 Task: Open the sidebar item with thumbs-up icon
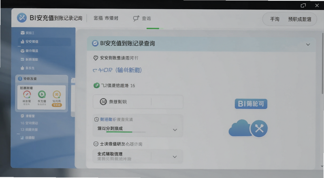coord(28,68)
